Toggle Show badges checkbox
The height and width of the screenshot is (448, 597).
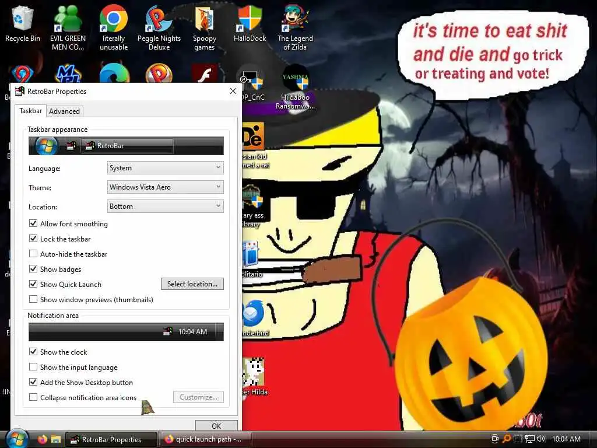pyautogui.click(x=33, y=269)
